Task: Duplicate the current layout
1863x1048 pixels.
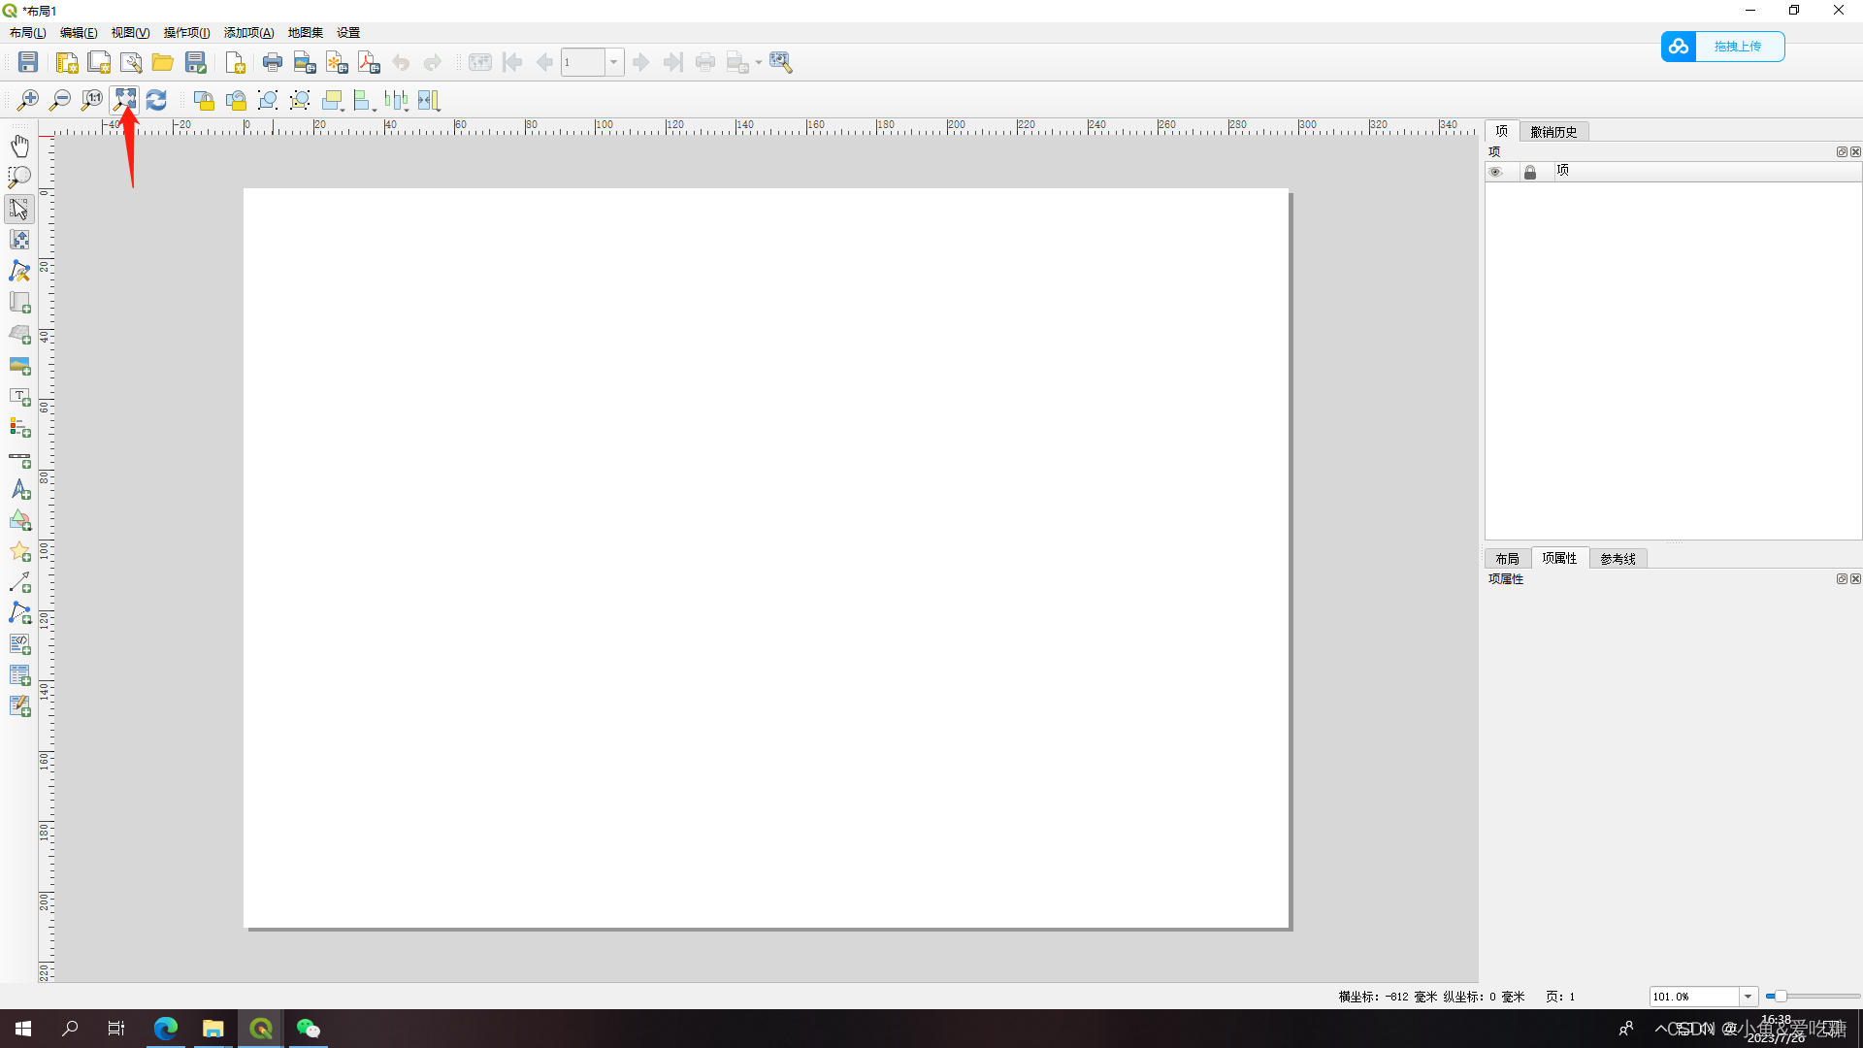Action: [99, 63]
